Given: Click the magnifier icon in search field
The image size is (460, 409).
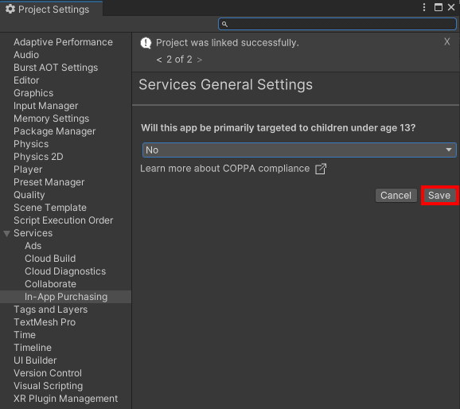Looking at the screenshot, I should coord(224,24).
